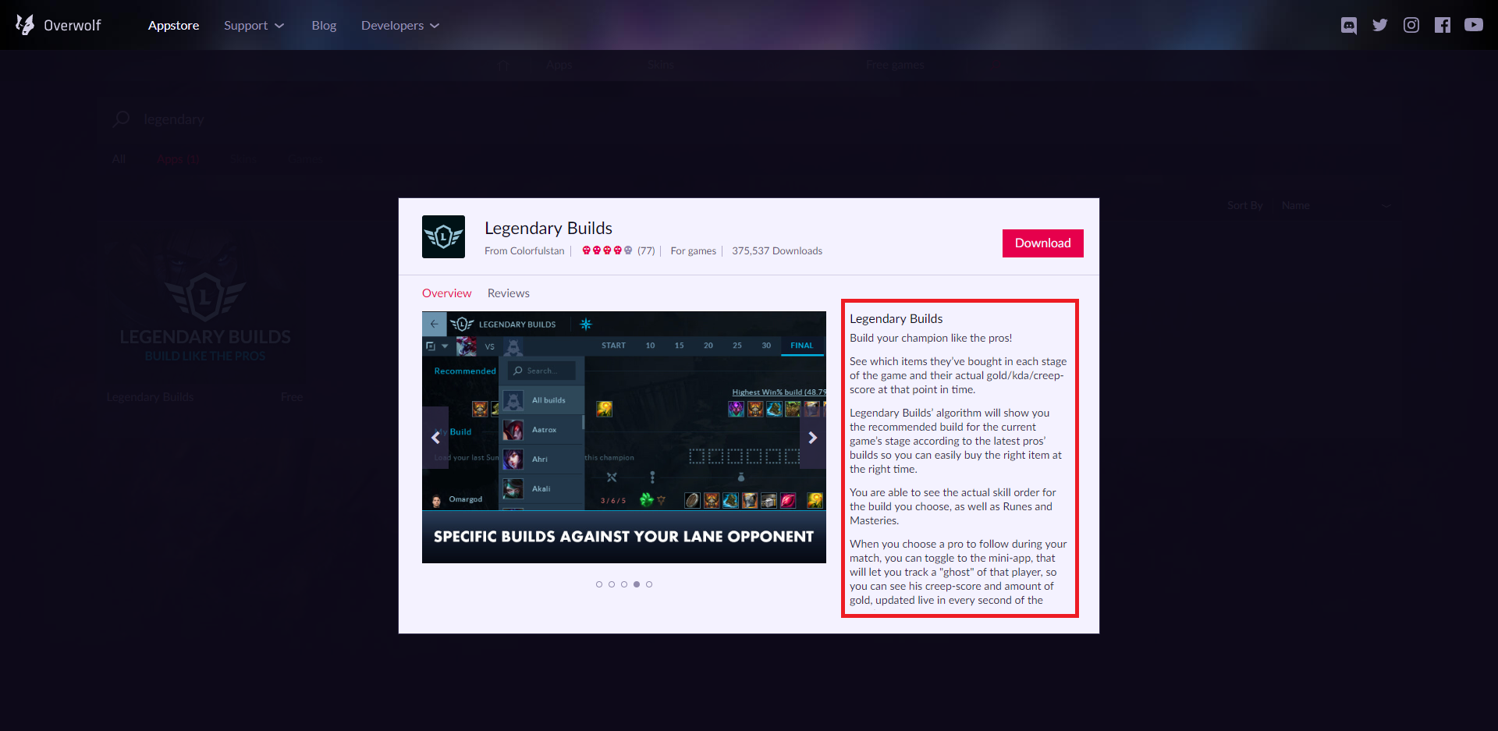The image size is (1498, 731).
Task: Select the second carousel dot
Action: [x=612, y=584]
